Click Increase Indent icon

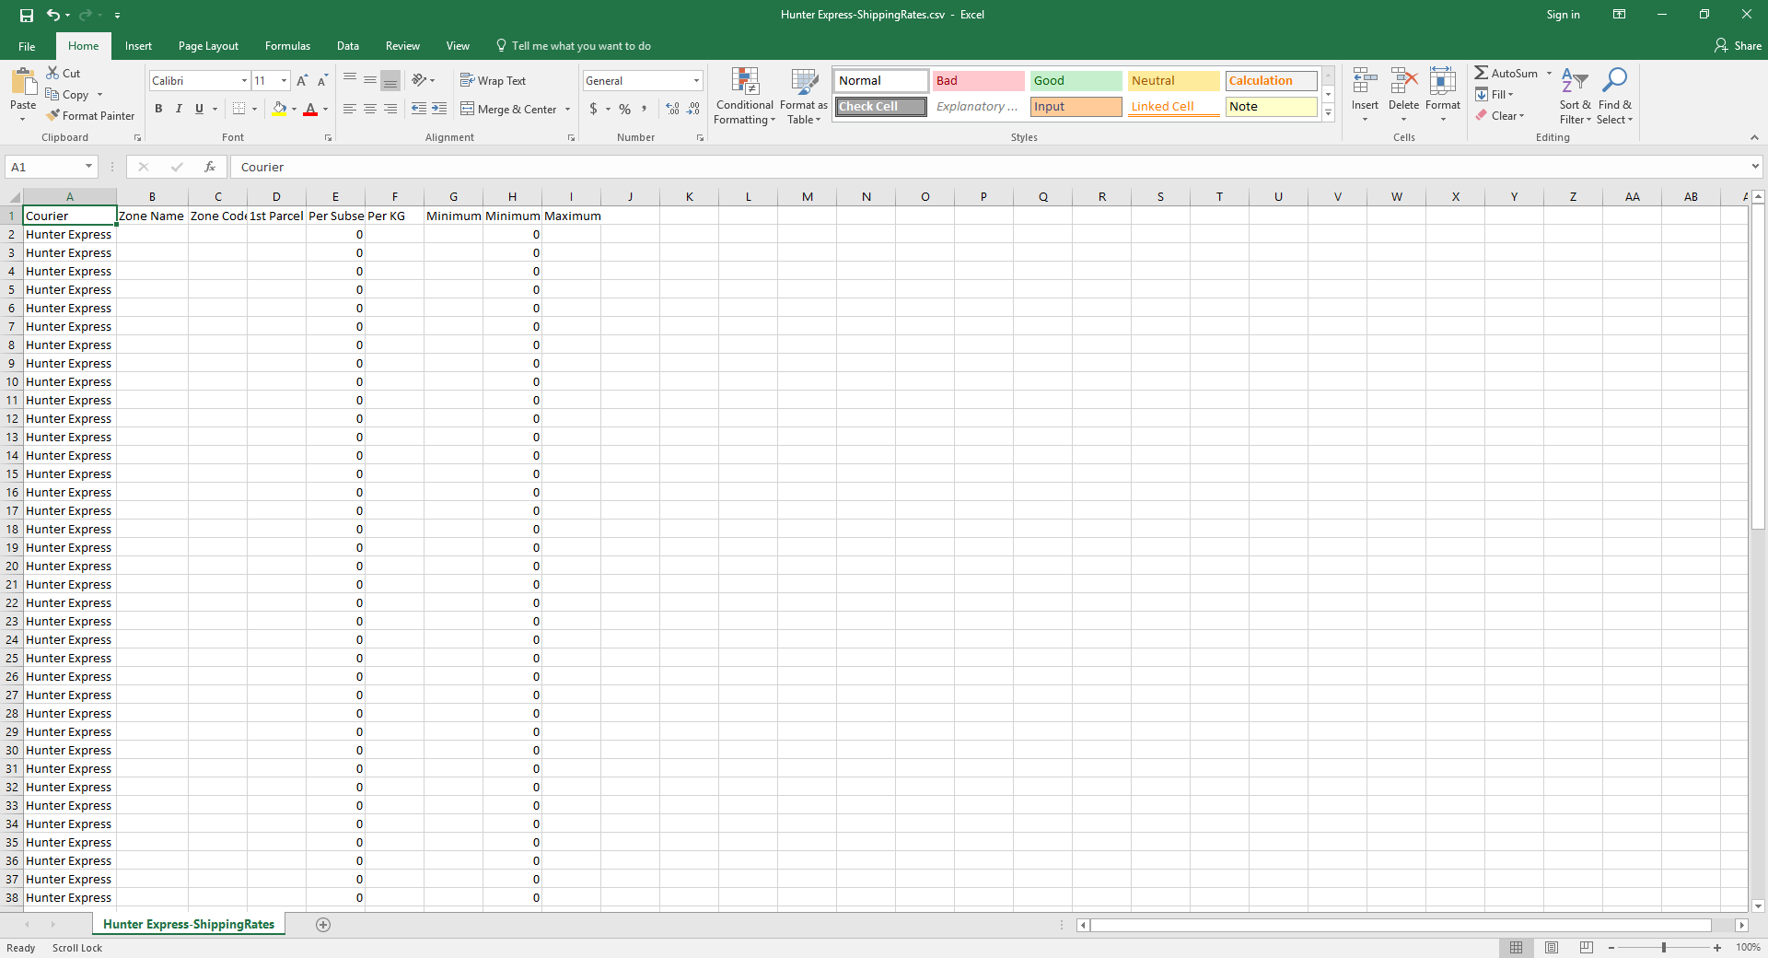coord(439,109)
